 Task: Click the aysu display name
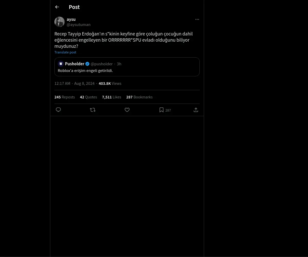click(x=71, y=19)
